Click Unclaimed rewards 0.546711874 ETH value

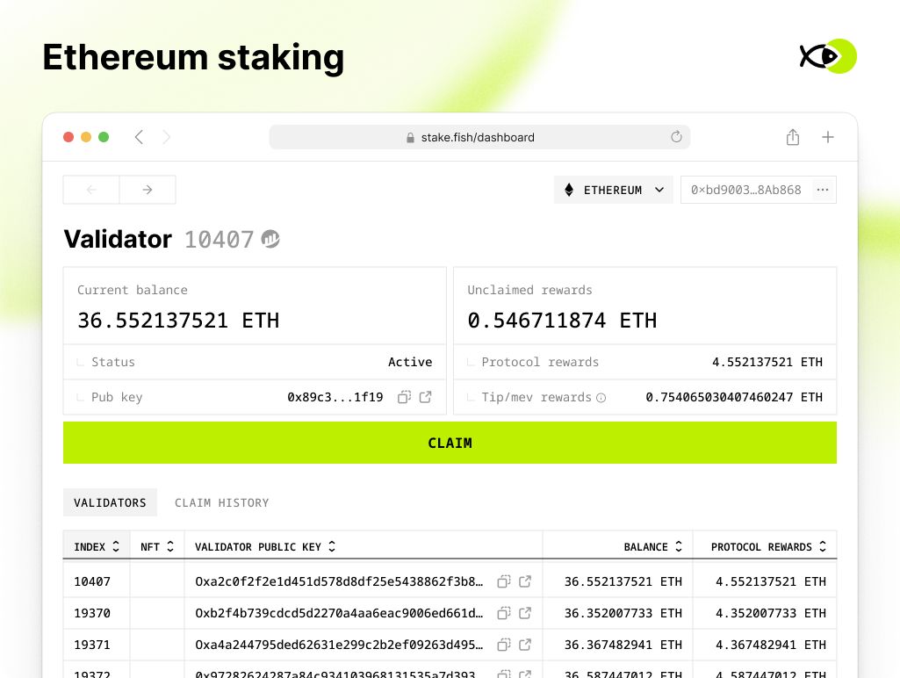(562, 321)
